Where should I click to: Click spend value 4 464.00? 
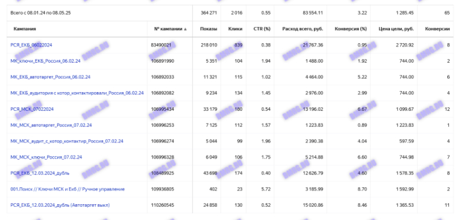coord(315,77)
